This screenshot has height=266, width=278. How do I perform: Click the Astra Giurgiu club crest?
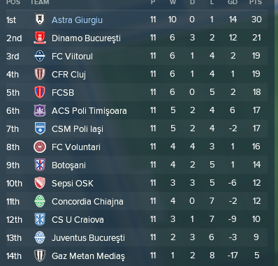pos(40,20)
